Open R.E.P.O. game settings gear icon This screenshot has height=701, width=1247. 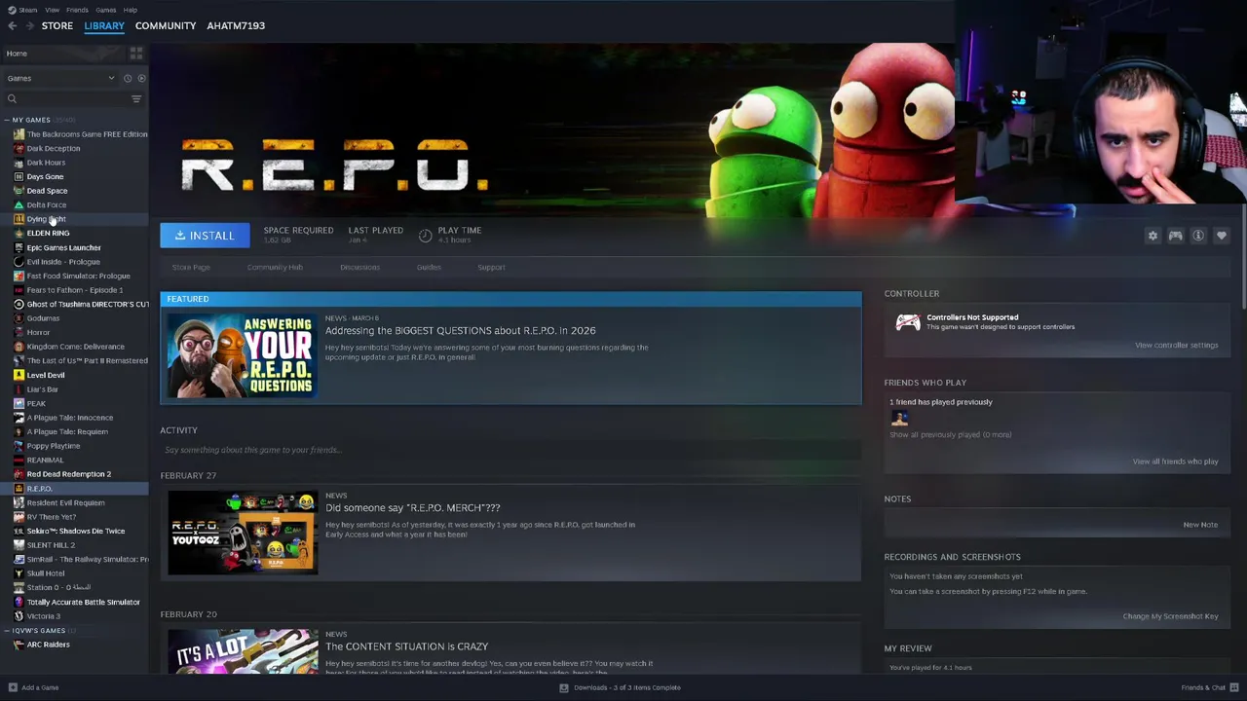pyautogui.click(x=1153, y=236)
